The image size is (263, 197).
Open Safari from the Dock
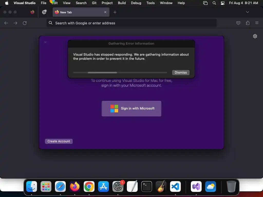tap(60, 186)
